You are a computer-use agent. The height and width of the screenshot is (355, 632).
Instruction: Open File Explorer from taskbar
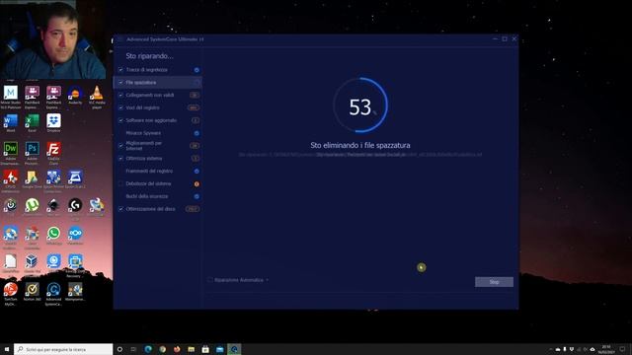[191, 349]
